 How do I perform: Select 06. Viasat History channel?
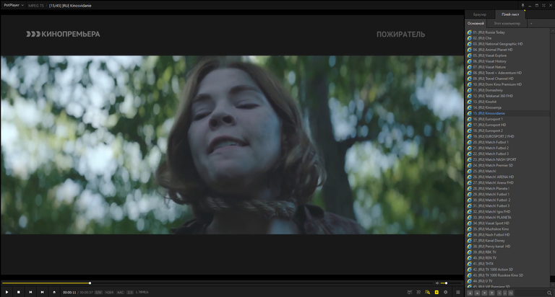pos(508,61)
